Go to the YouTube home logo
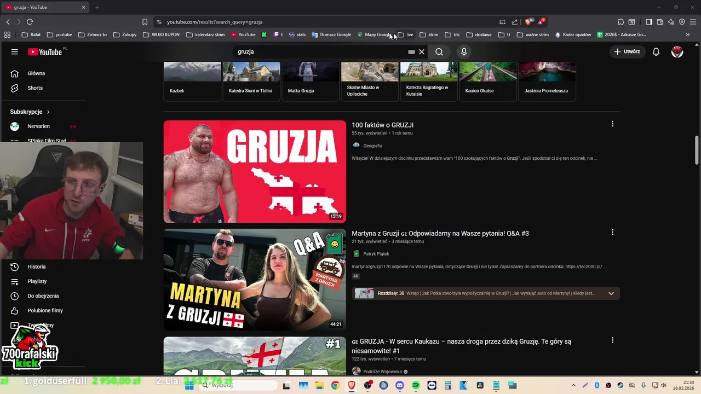This screenshot has width=701, height=394. coord(45,51)
